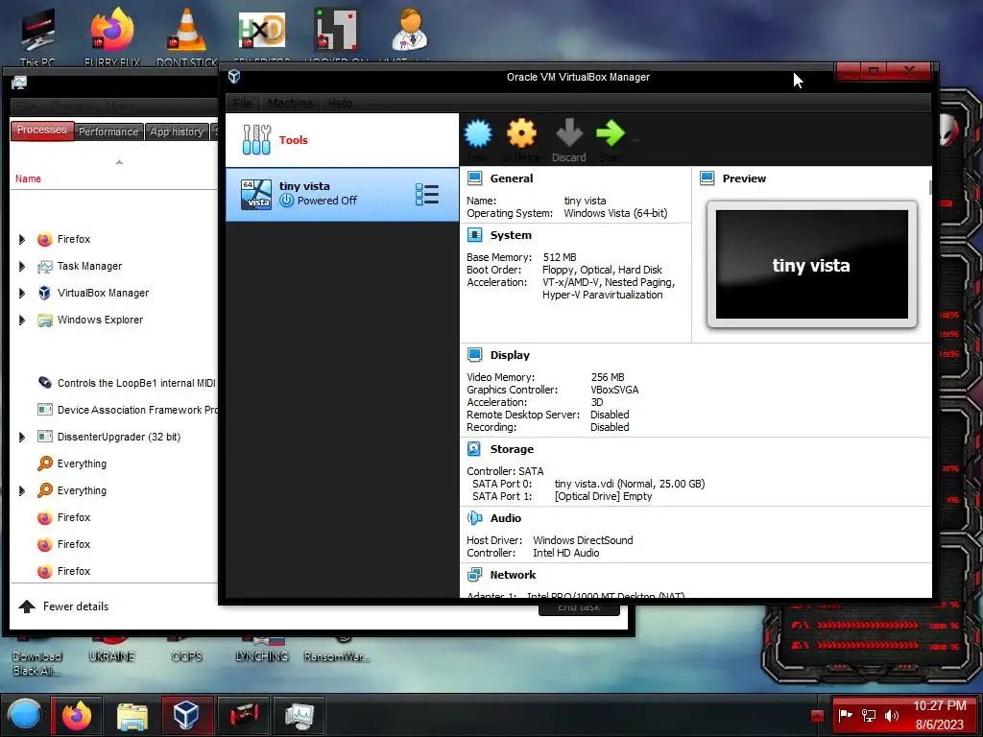Open the Start orb on the taskbar
This screenshot has width=983, height=737.
25,715
